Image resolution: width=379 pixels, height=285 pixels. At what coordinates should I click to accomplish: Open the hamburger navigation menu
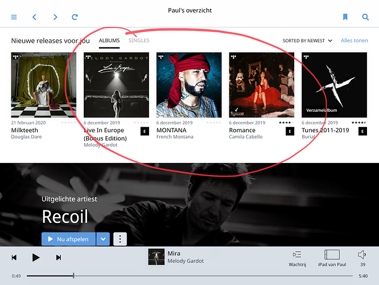[14, 17]
